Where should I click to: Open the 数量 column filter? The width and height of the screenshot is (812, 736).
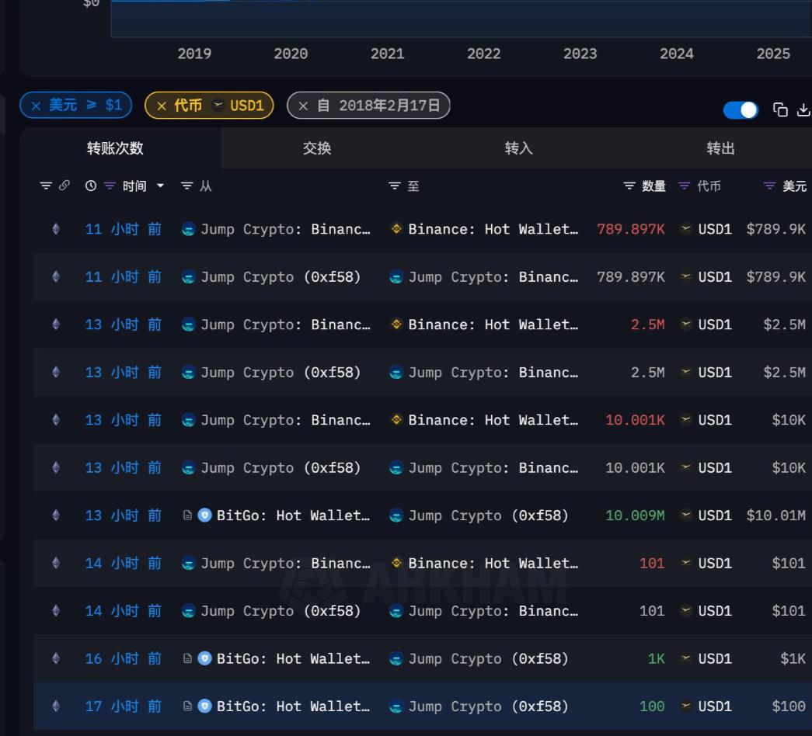[x=629, y=186]
